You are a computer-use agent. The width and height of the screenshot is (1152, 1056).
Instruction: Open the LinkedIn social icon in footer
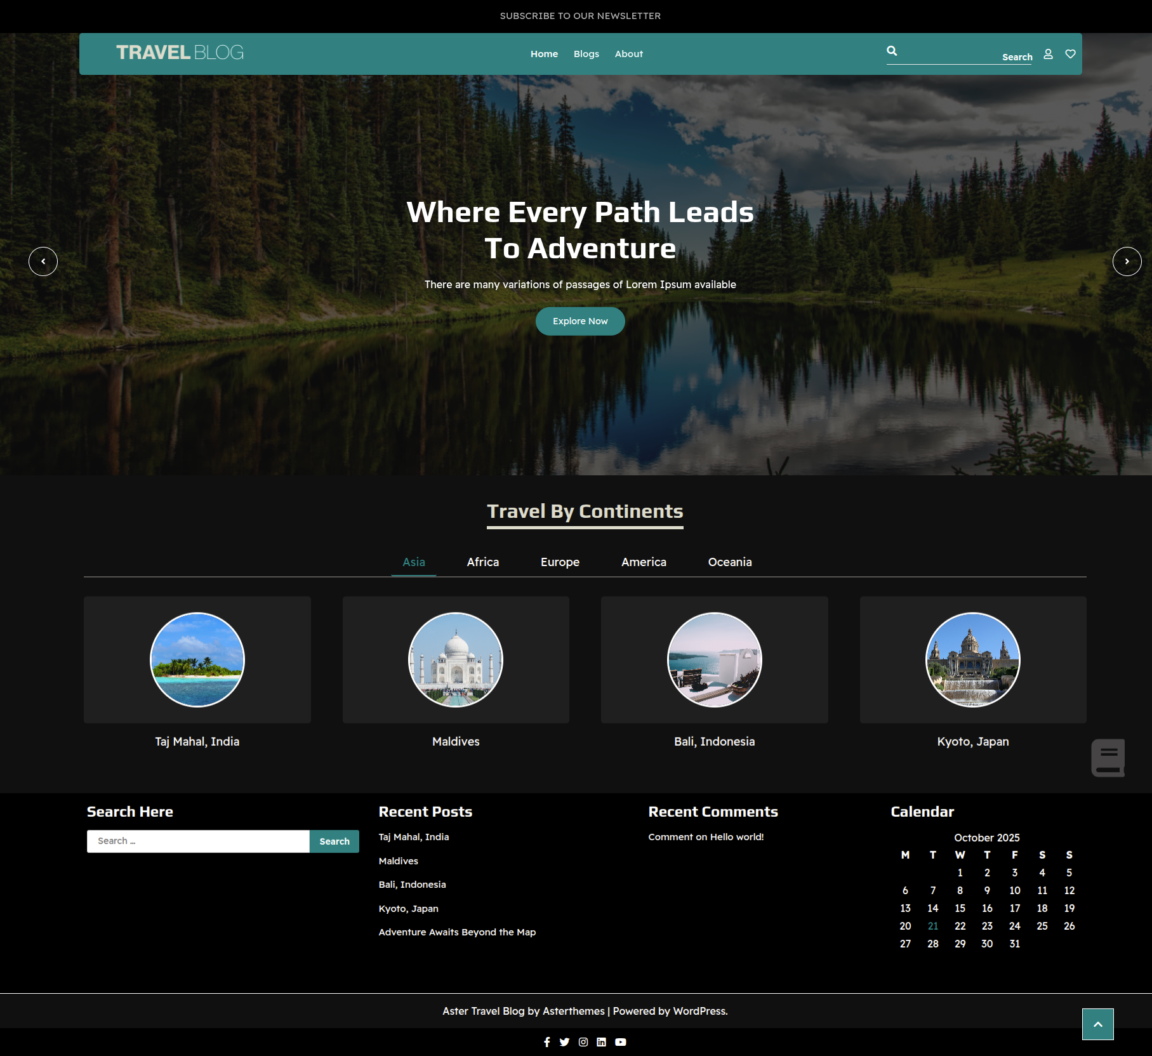click(601, 1042)
